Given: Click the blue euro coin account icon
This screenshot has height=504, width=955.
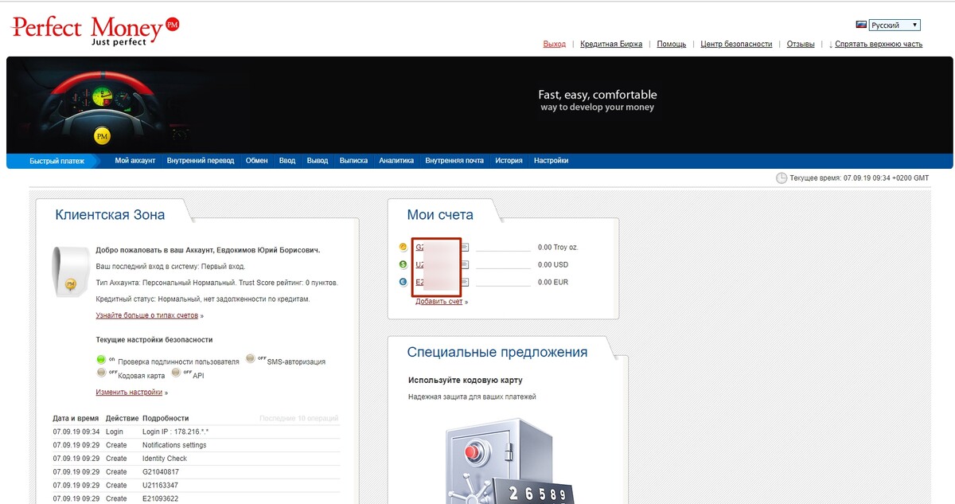Looking at the screenshot, I should click(403, 282).
